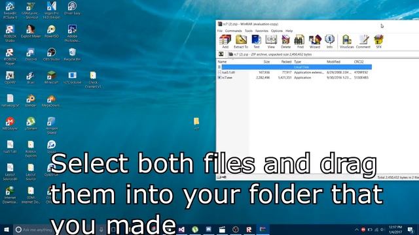419x235 pixels.
Task: Click the Test archive toolbar icon
Action: pos(256,42)
